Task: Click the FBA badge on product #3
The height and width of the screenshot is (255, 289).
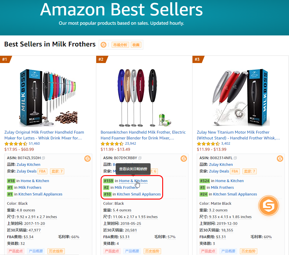Action: coord(235,171)
